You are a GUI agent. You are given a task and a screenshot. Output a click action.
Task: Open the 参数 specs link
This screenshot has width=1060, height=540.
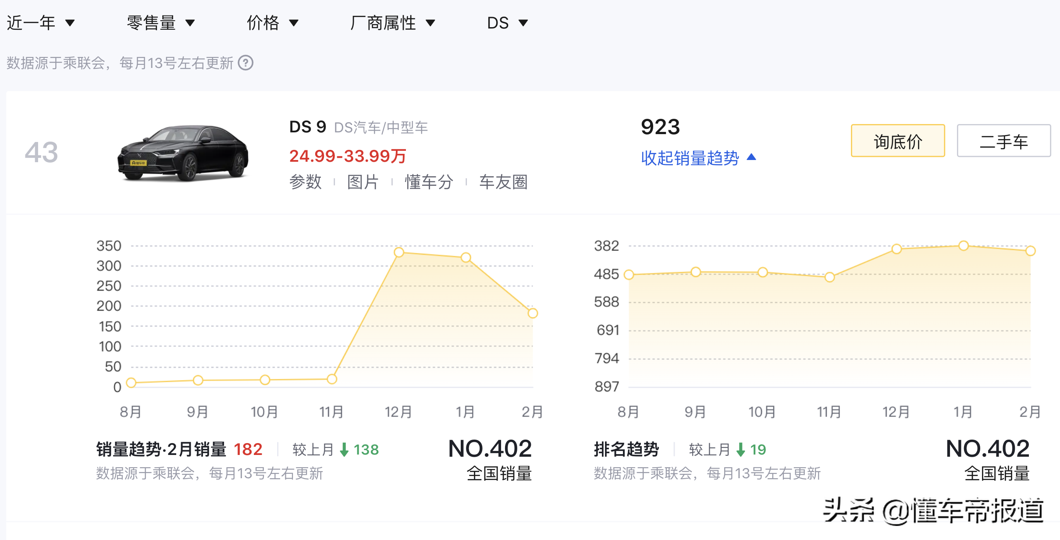306,182
